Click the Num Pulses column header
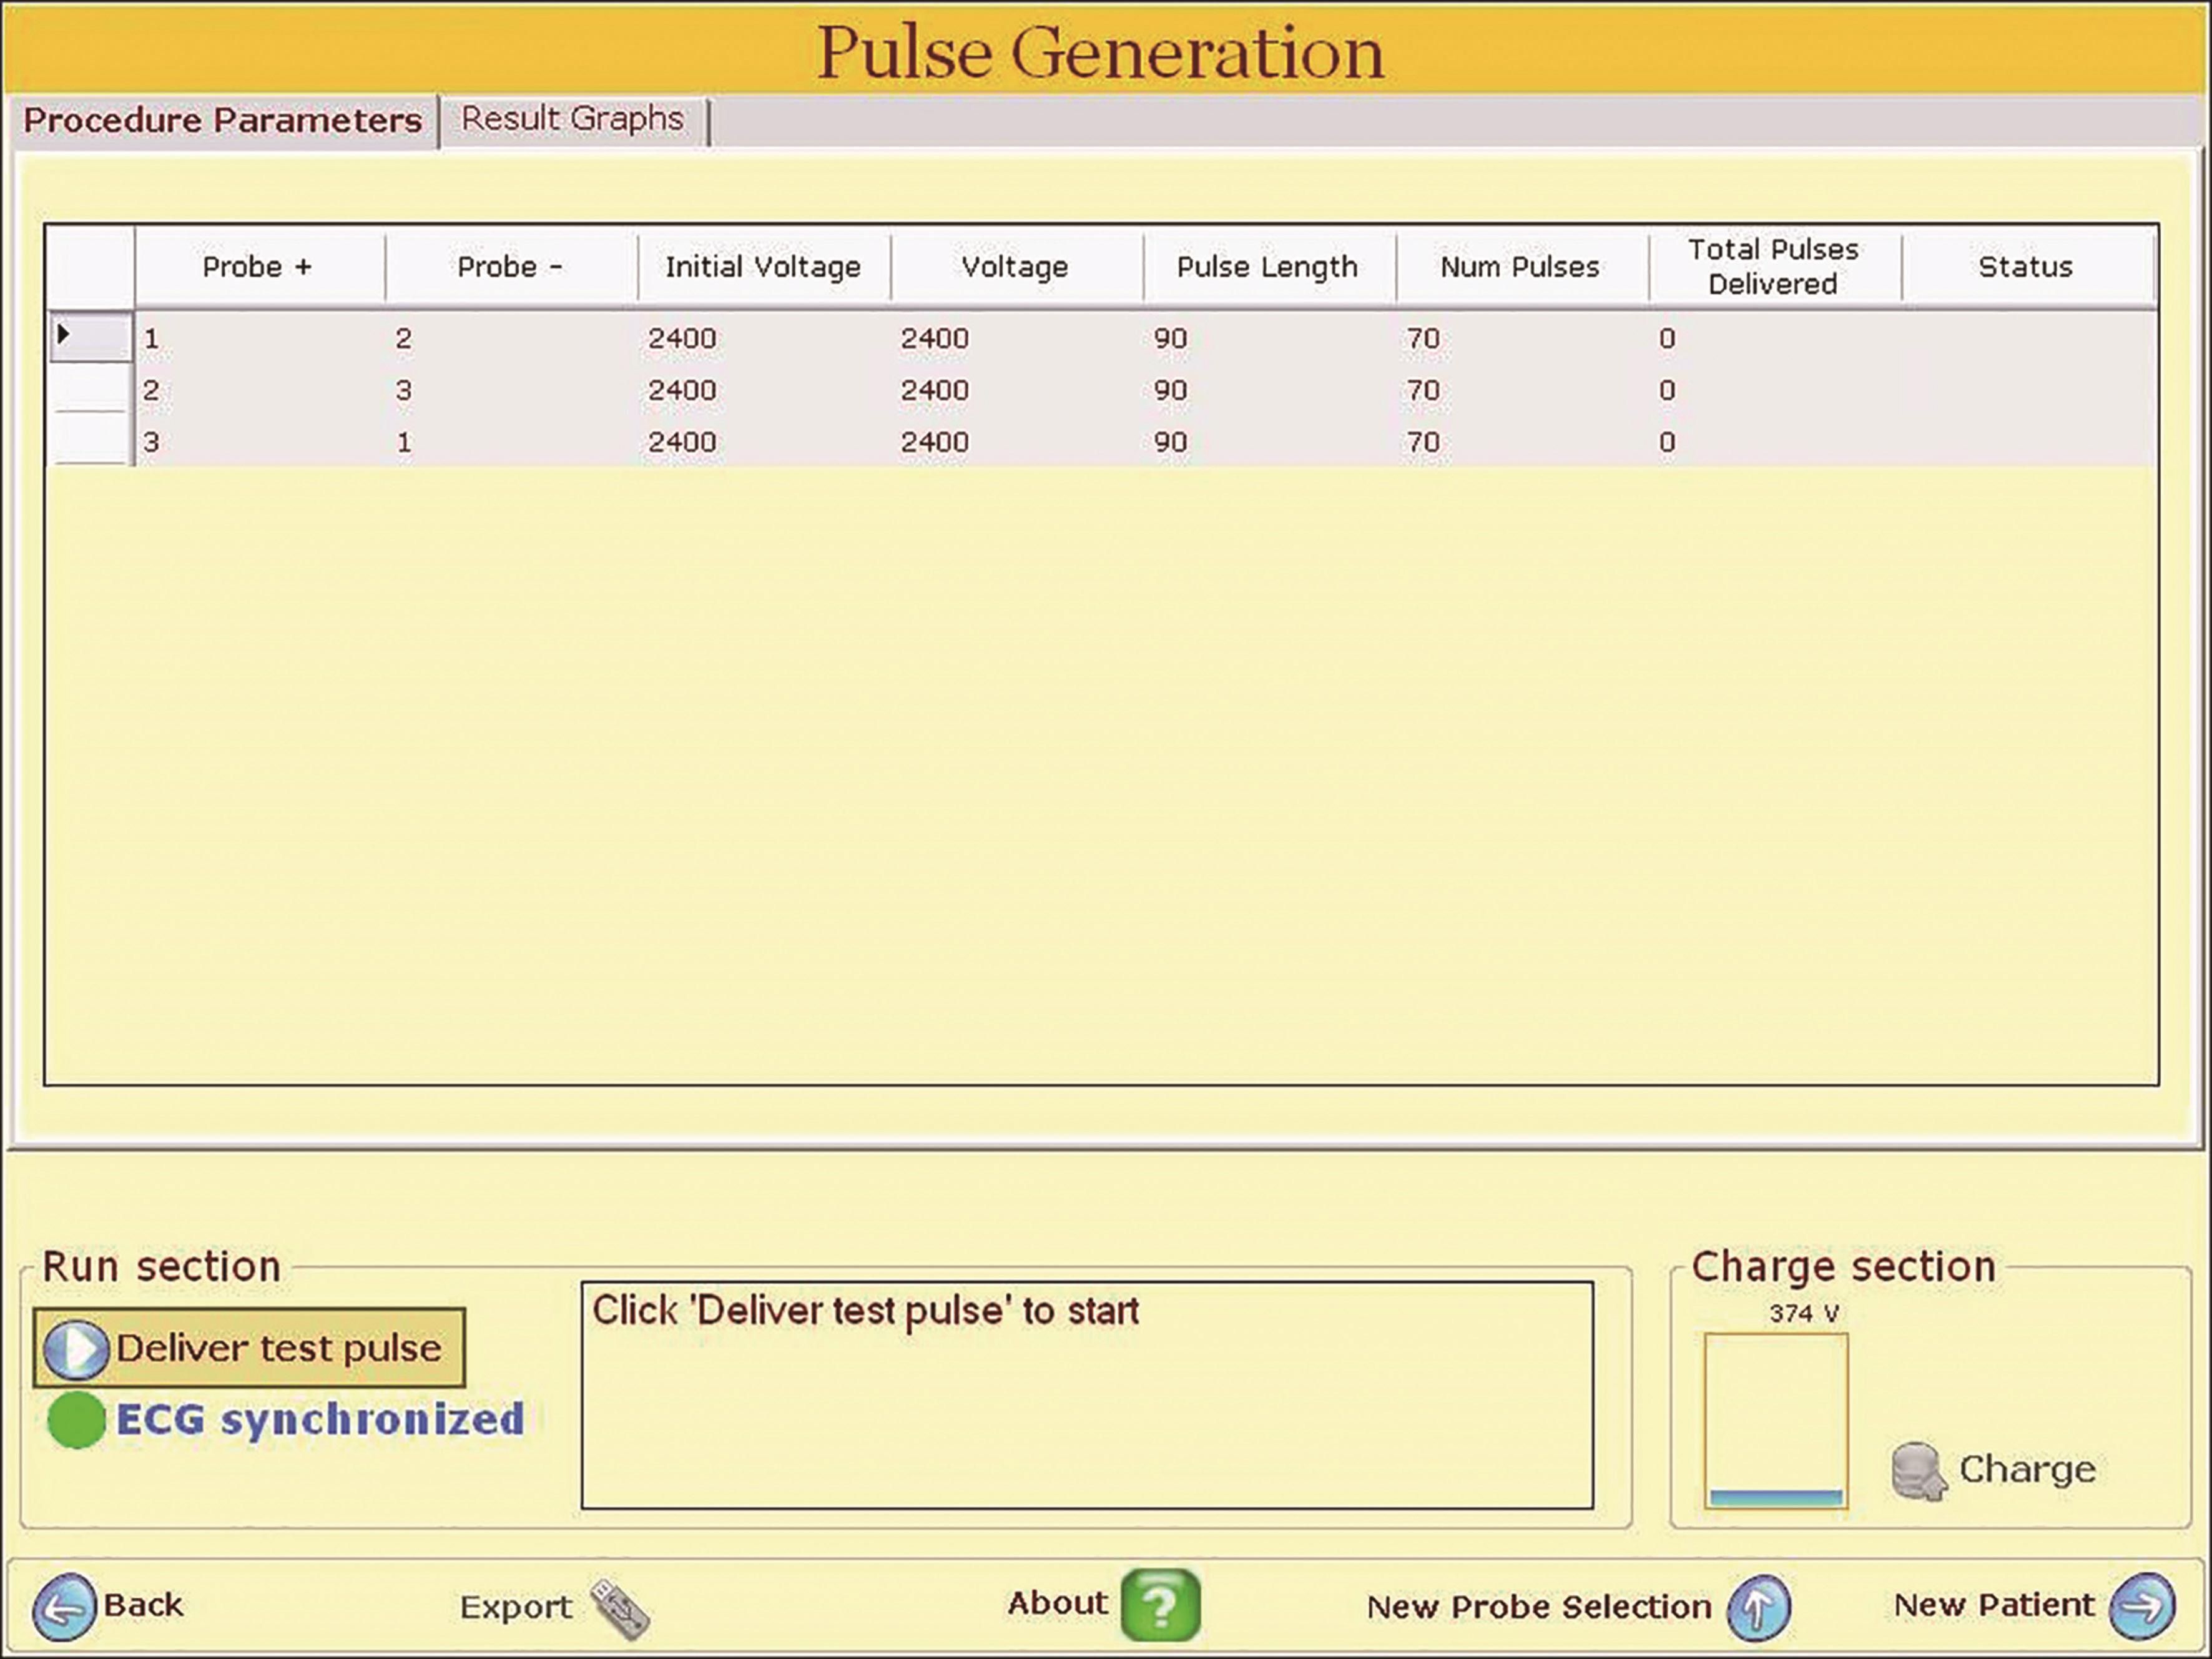Image resolution: width=2212 pixels, height=1659 pixels. (1520, 267)
